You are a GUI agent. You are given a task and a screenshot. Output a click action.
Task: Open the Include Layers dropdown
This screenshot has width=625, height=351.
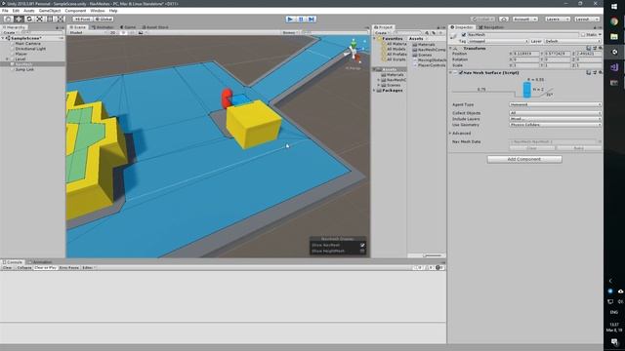556,119
